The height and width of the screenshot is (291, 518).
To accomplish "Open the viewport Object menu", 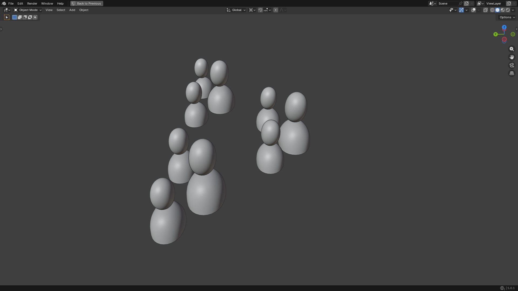I will (x=84, y=10).
